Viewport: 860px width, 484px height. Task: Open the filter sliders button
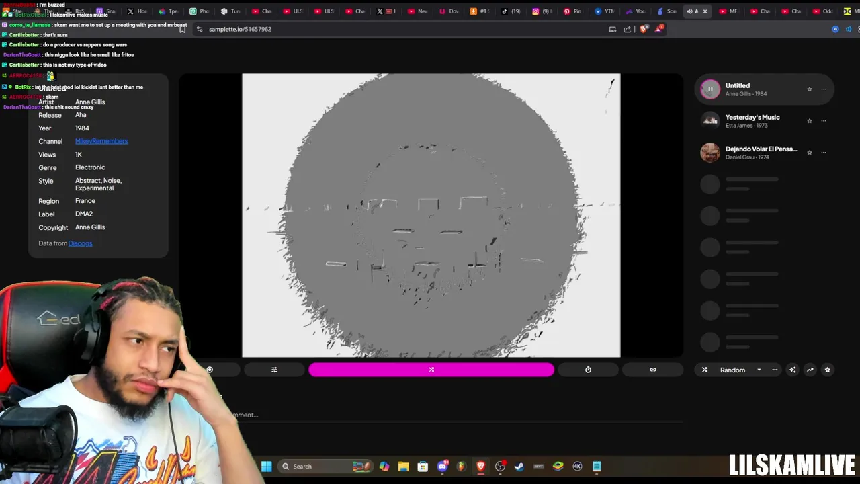point(274,370)
